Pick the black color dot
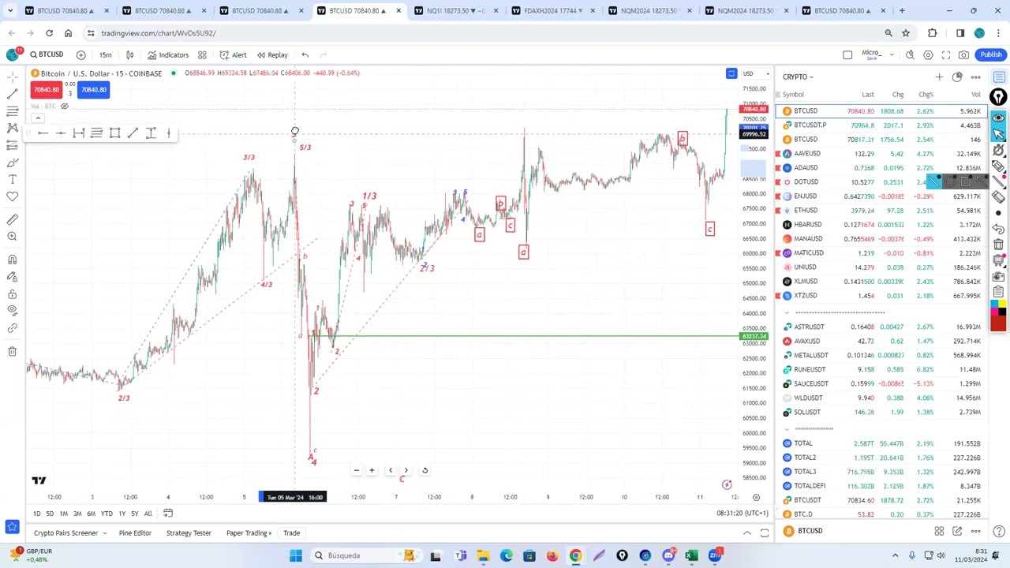The width and height of the screenshot is (1010, 568). coord(998,213)
